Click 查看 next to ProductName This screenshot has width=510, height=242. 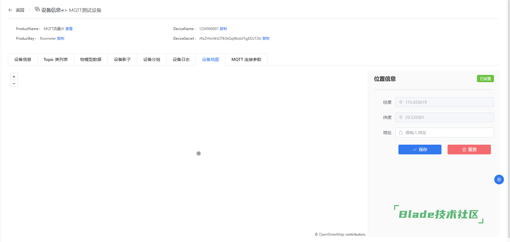[x=69, y=29]
